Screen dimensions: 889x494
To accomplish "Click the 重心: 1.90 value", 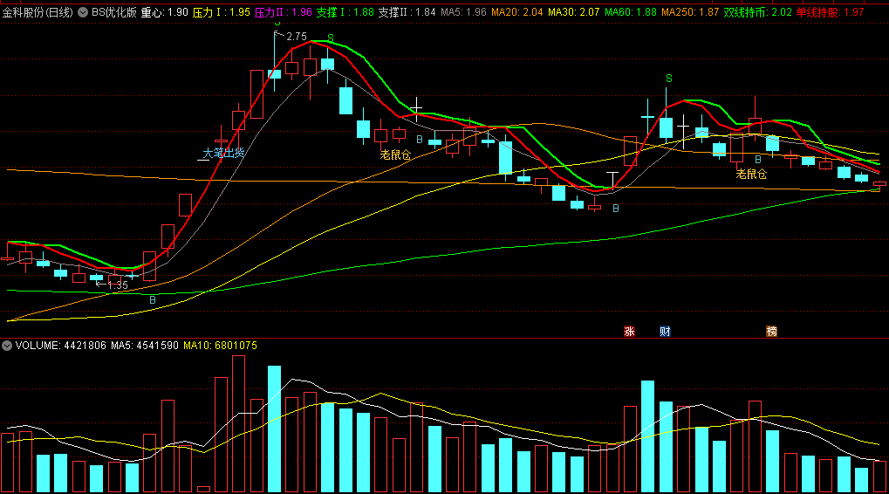I will coord(164,12).
